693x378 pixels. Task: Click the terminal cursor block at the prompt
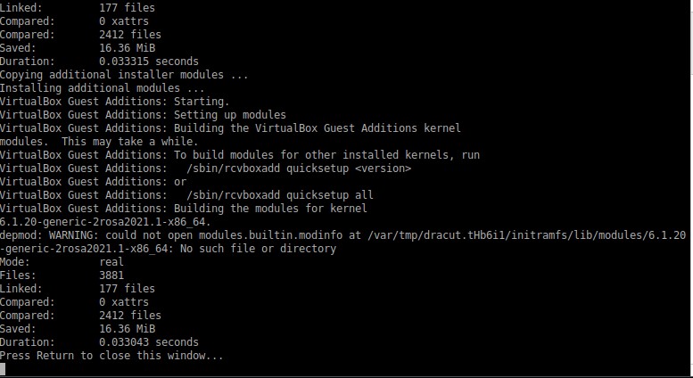[x=3, y=368]
